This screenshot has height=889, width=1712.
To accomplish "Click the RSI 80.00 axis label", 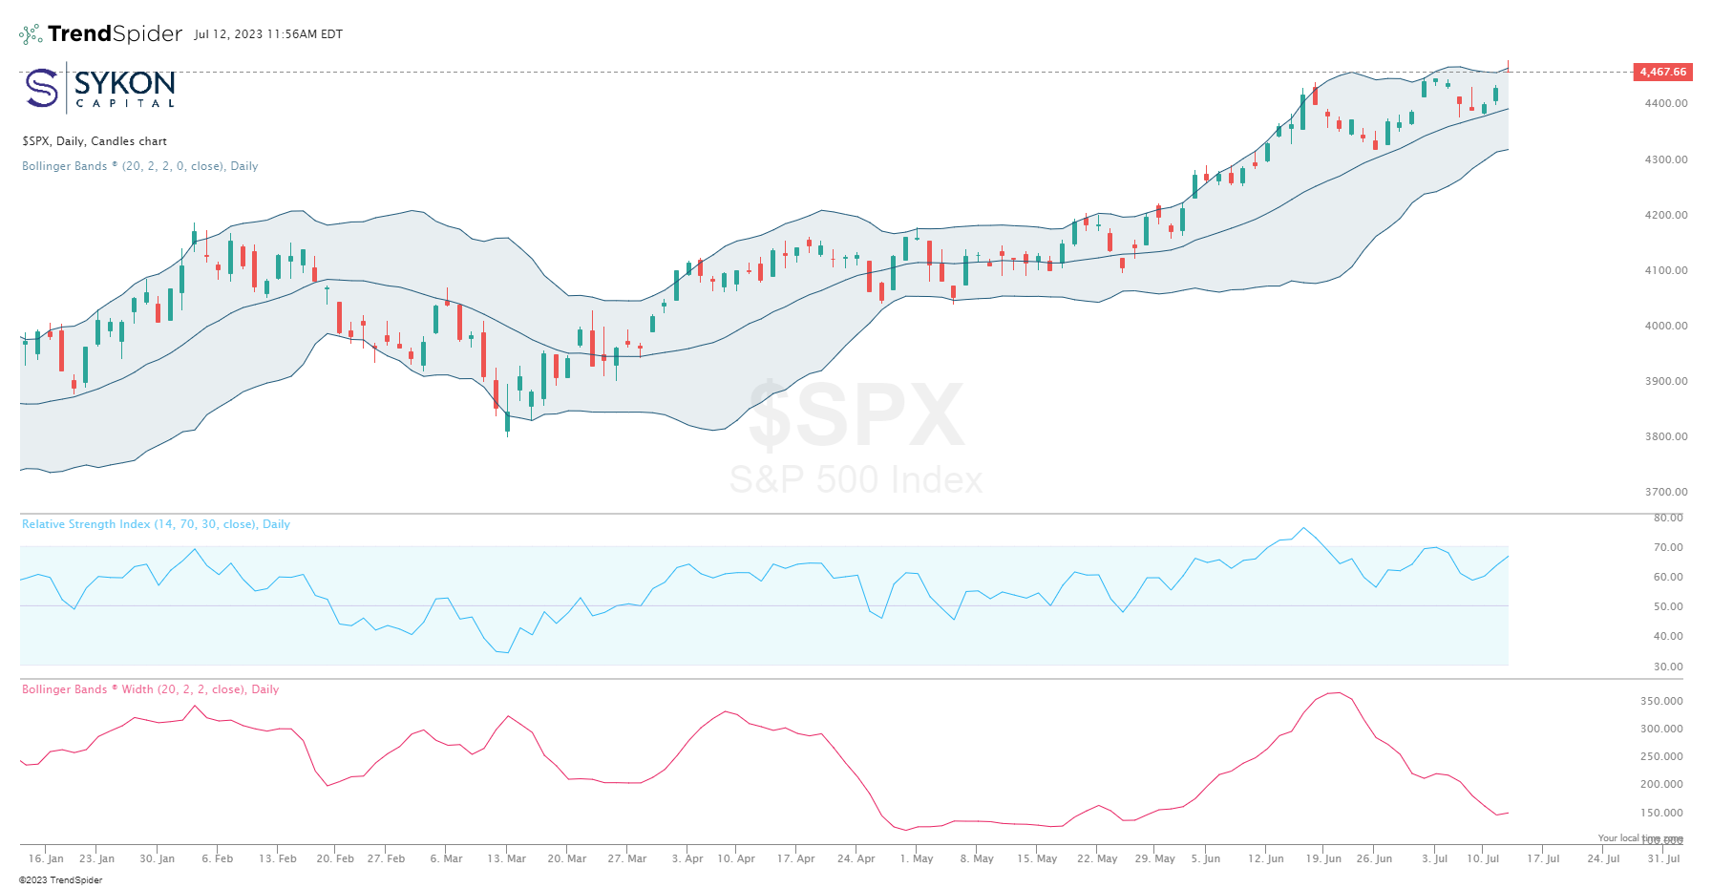I will click(1668, 518).
